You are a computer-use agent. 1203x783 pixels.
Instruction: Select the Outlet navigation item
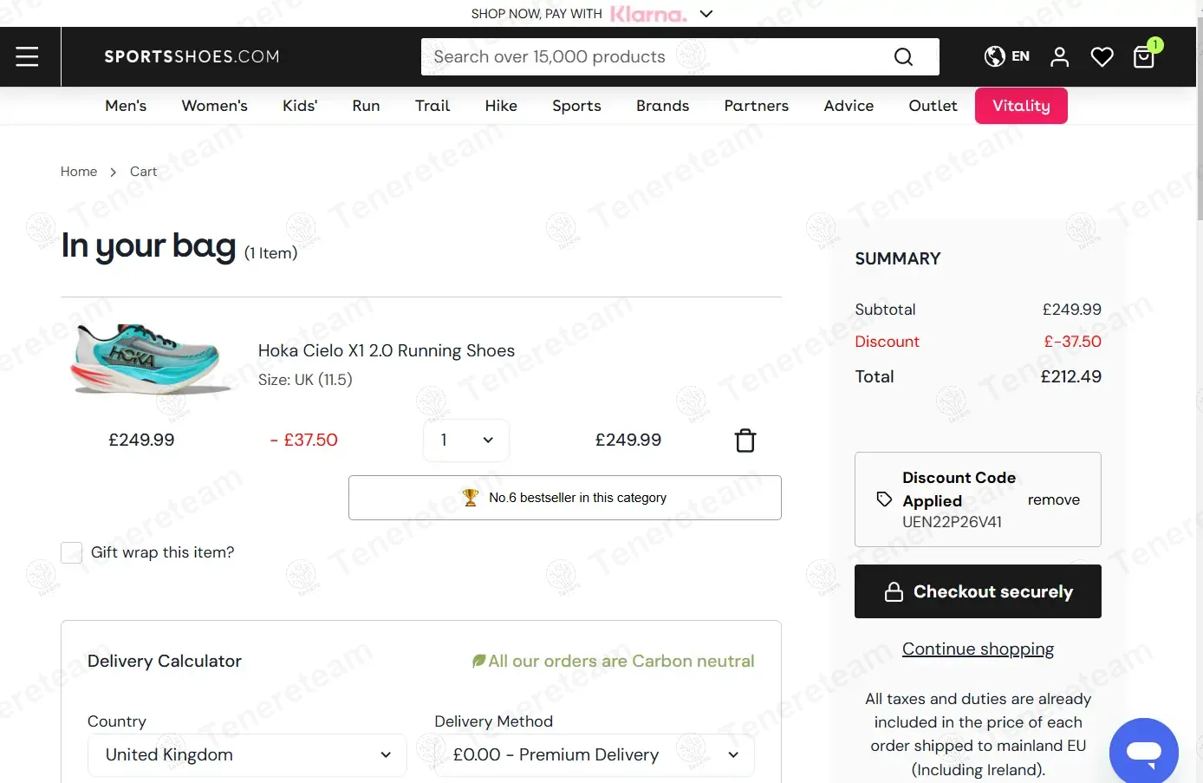tap(933, 106)
